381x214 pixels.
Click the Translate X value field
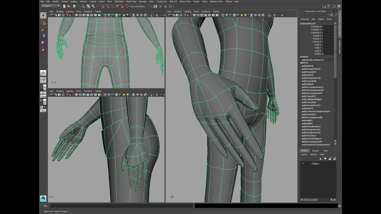point(327,26)
